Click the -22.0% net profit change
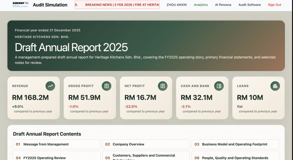Screen dimensions: 293x160 tap(131, 107)
